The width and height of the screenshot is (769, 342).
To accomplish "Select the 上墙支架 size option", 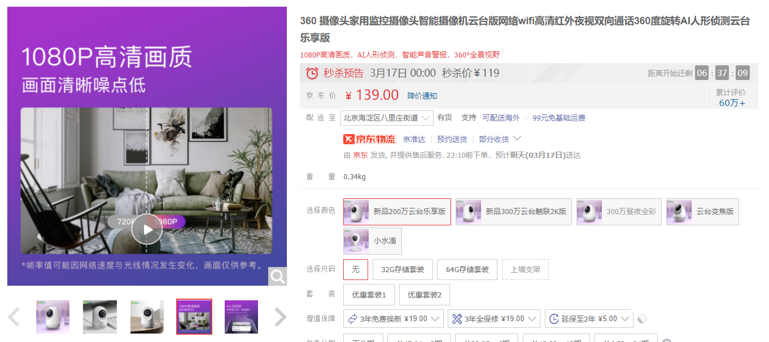I will [x=526, y=269].
